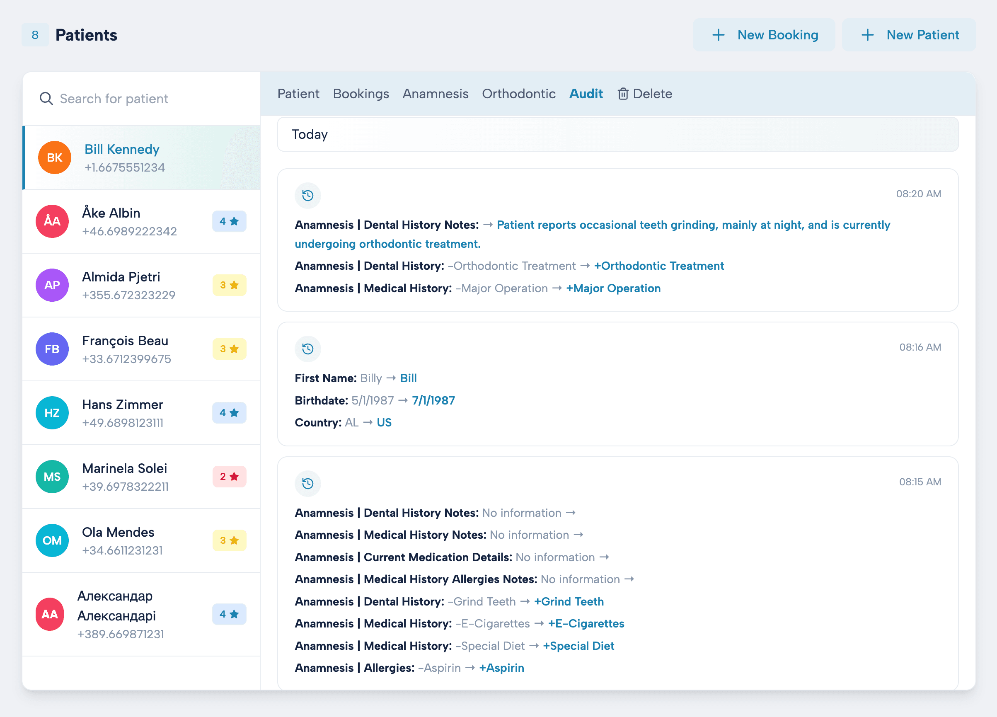This screenshot has width=997, height=717.
Task: Click the MS avatar of Marinela Solei
Action: [x=52, y=477]
